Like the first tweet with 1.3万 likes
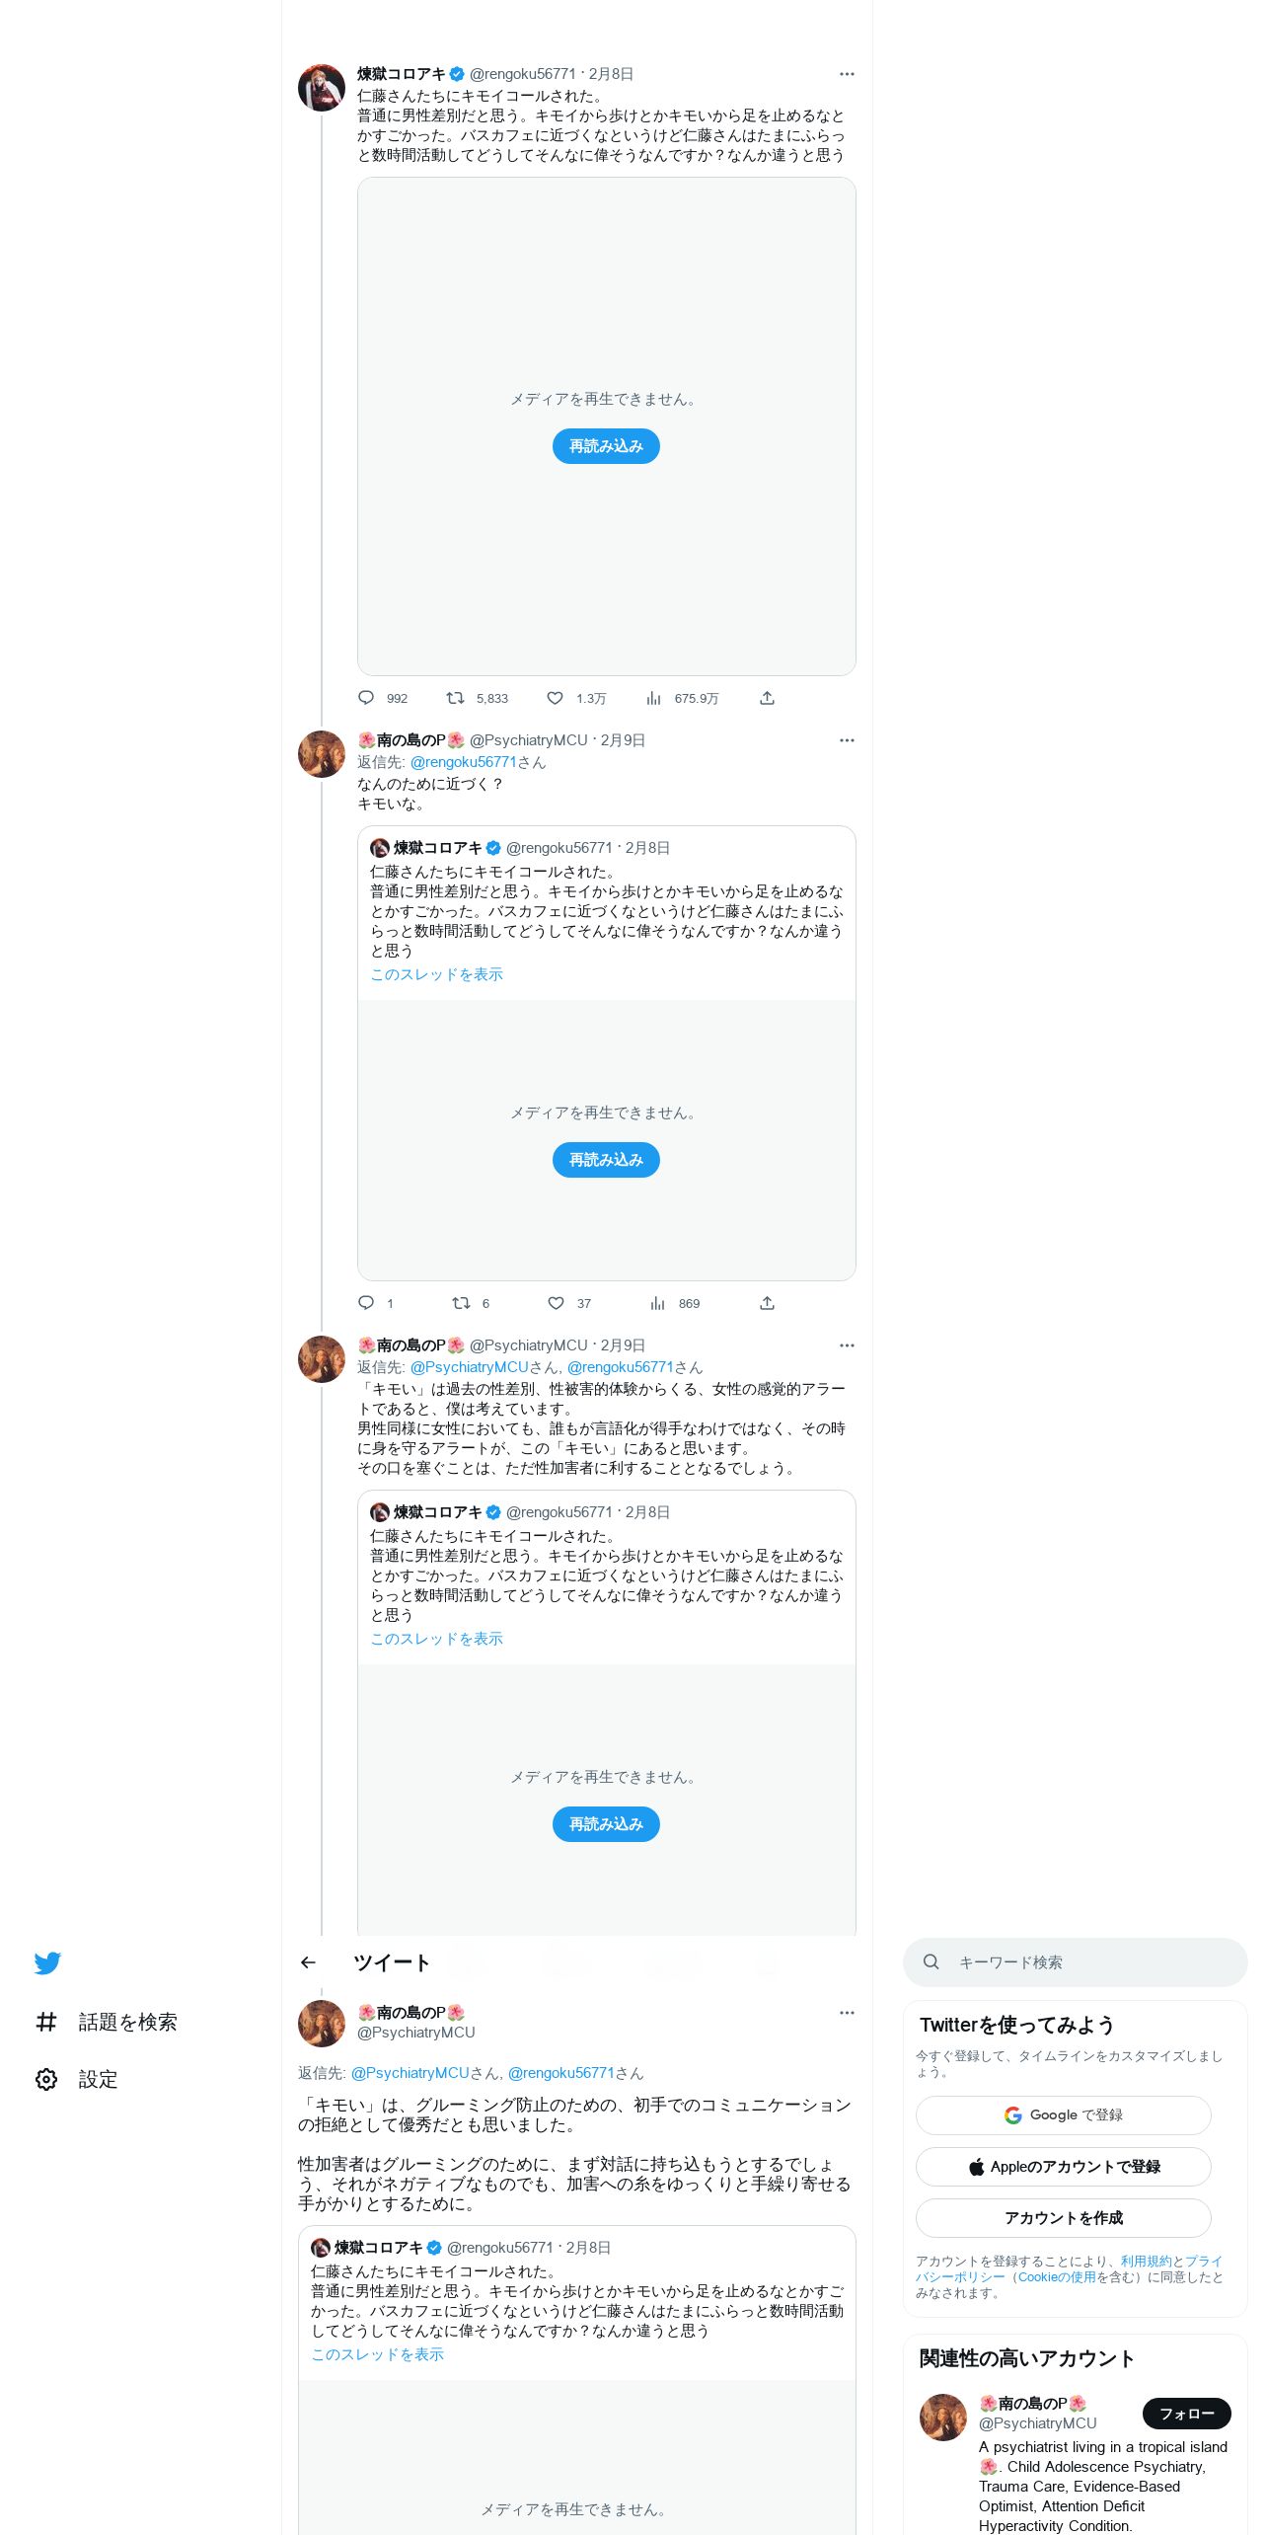Image resolution: width=1267 pixels, height=2535 pixels. click(x=556, y=698)
